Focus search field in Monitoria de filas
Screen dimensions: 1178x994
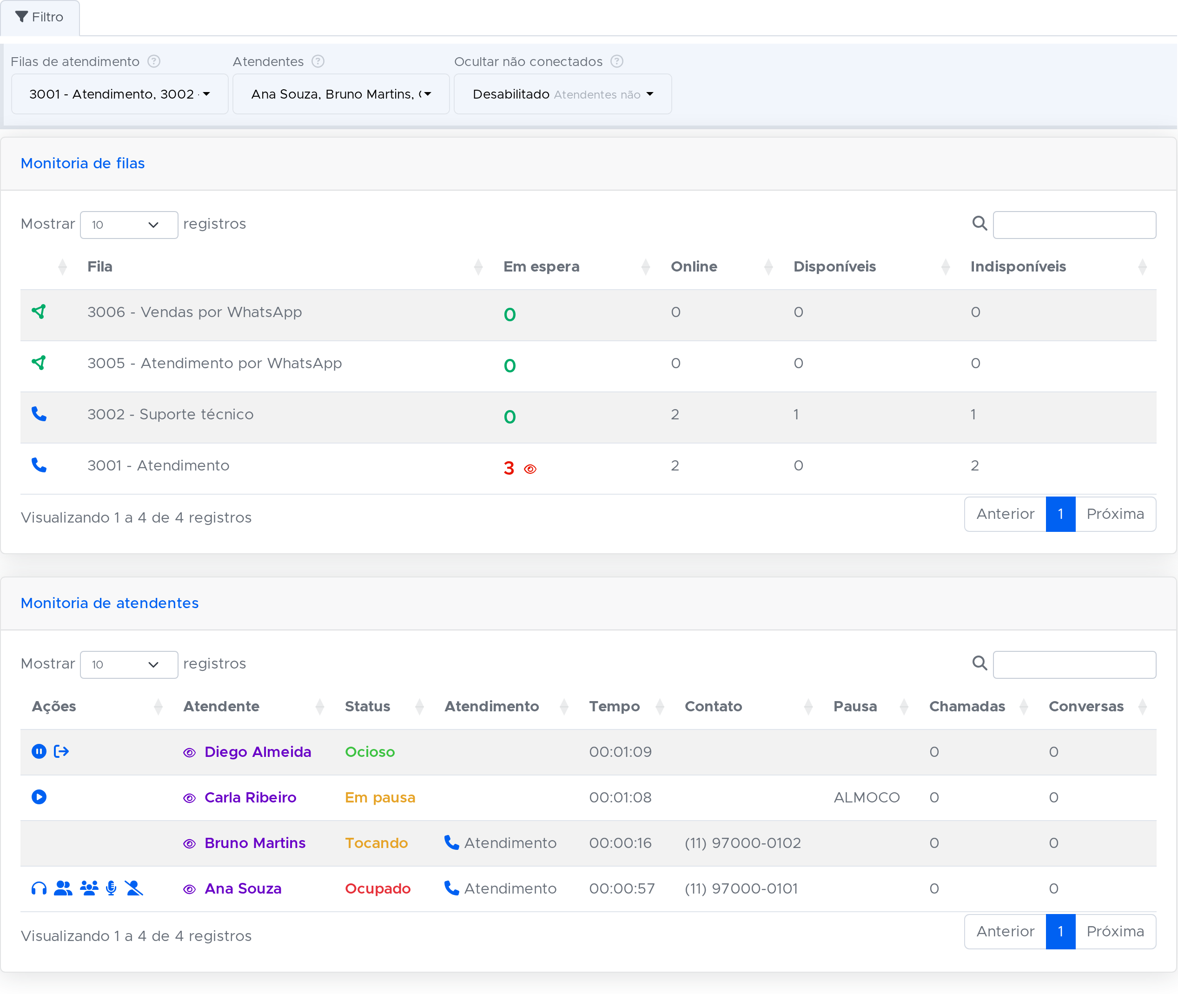pos(1074,225)
